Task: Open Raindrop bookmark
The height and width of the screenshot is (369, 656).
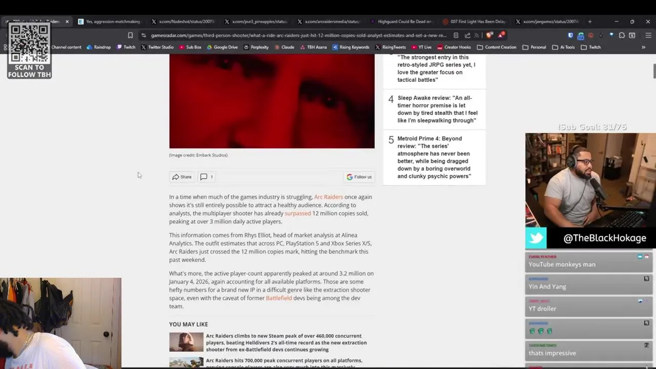Action: 98,47
